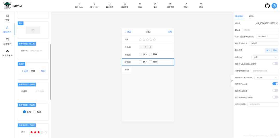The image size is (280, 138).
Task: Switch to the 属性面板 tab
Action: (x=239, y=16)
